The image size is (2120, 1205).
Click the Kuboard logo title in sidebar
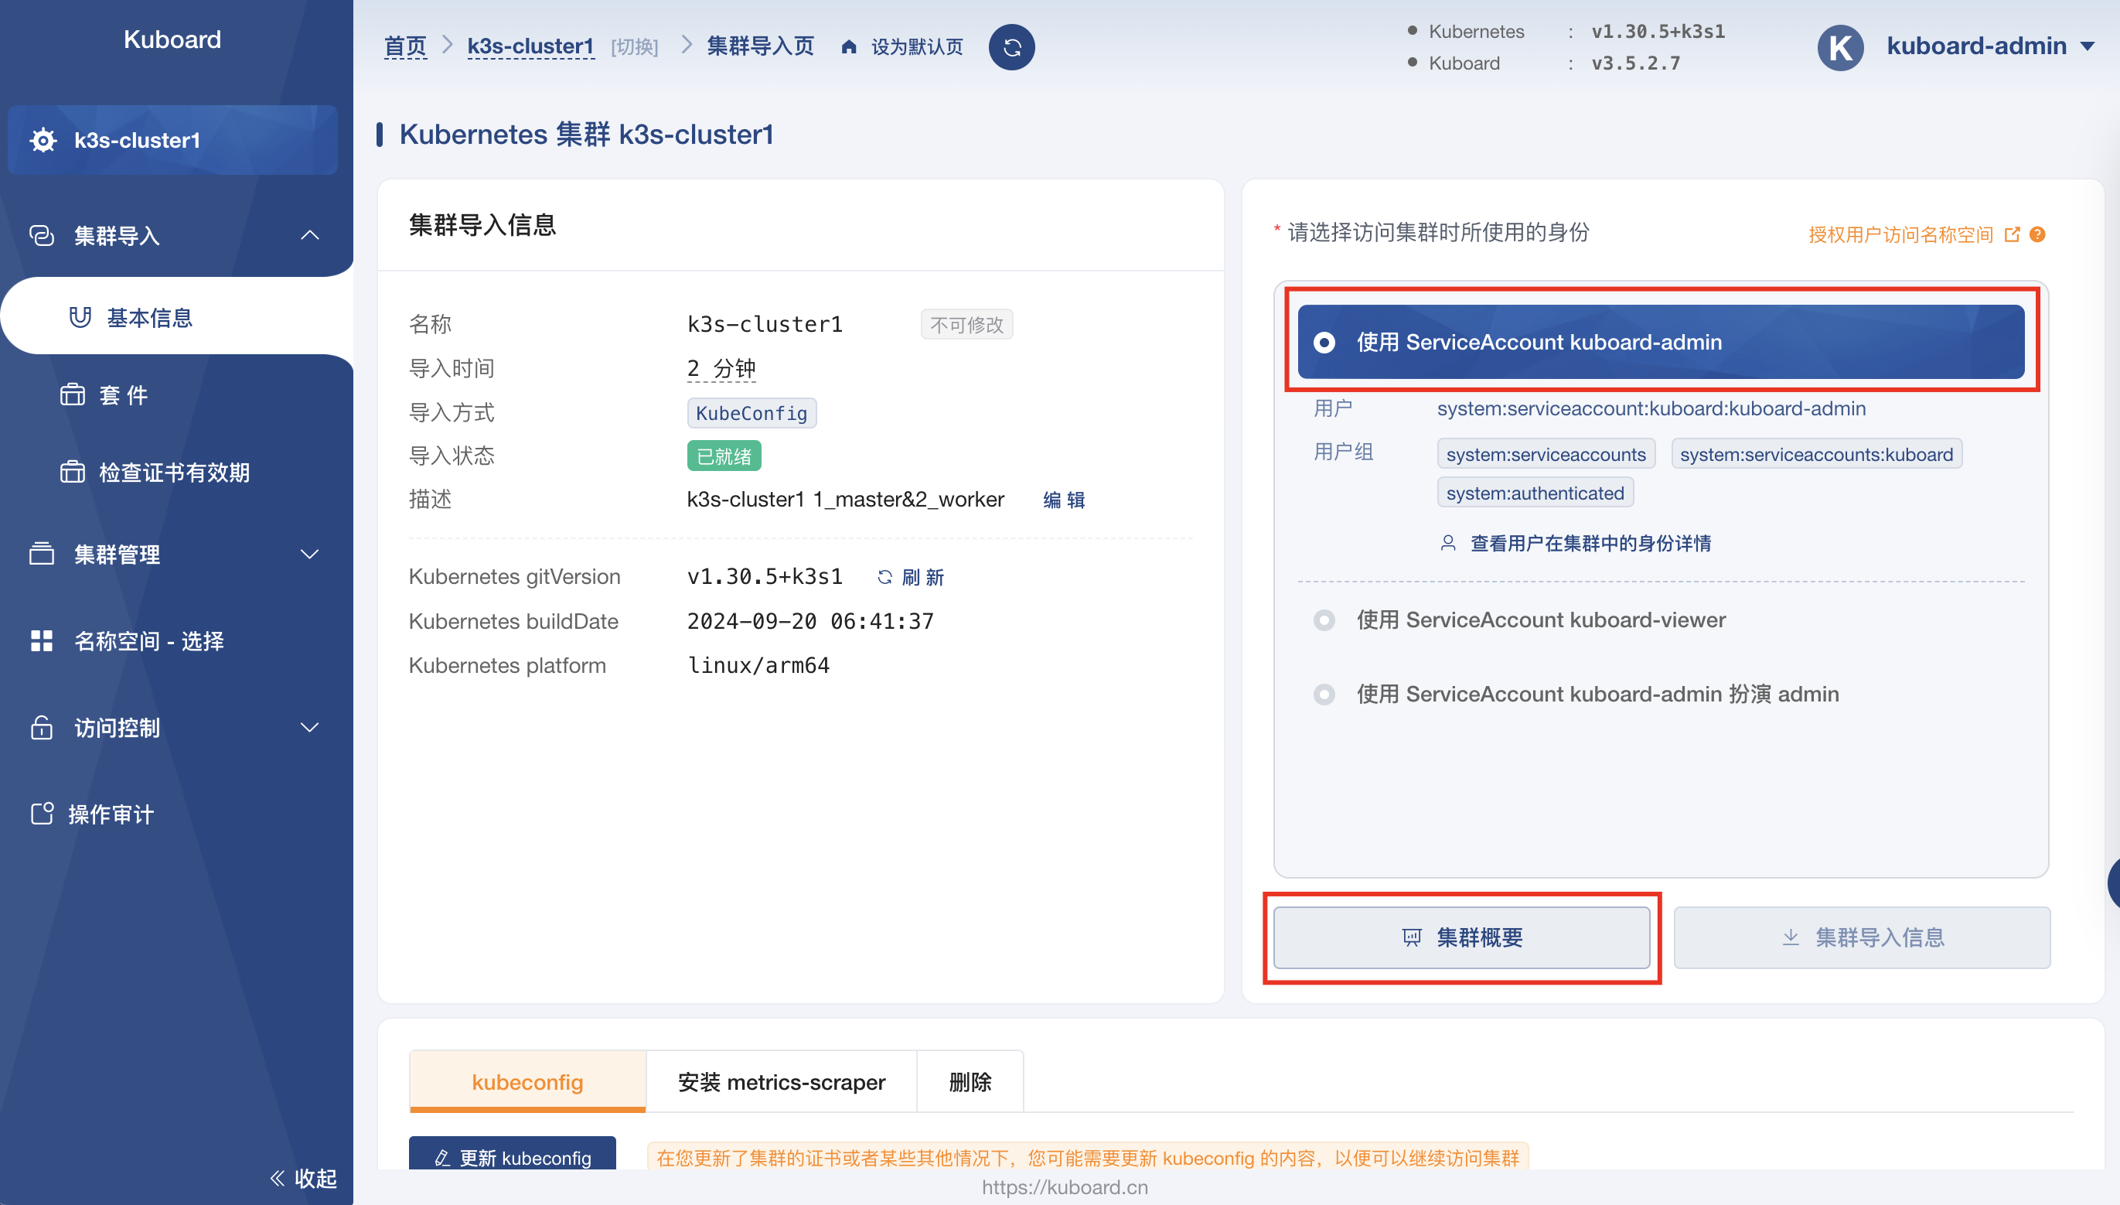(172, 39)
